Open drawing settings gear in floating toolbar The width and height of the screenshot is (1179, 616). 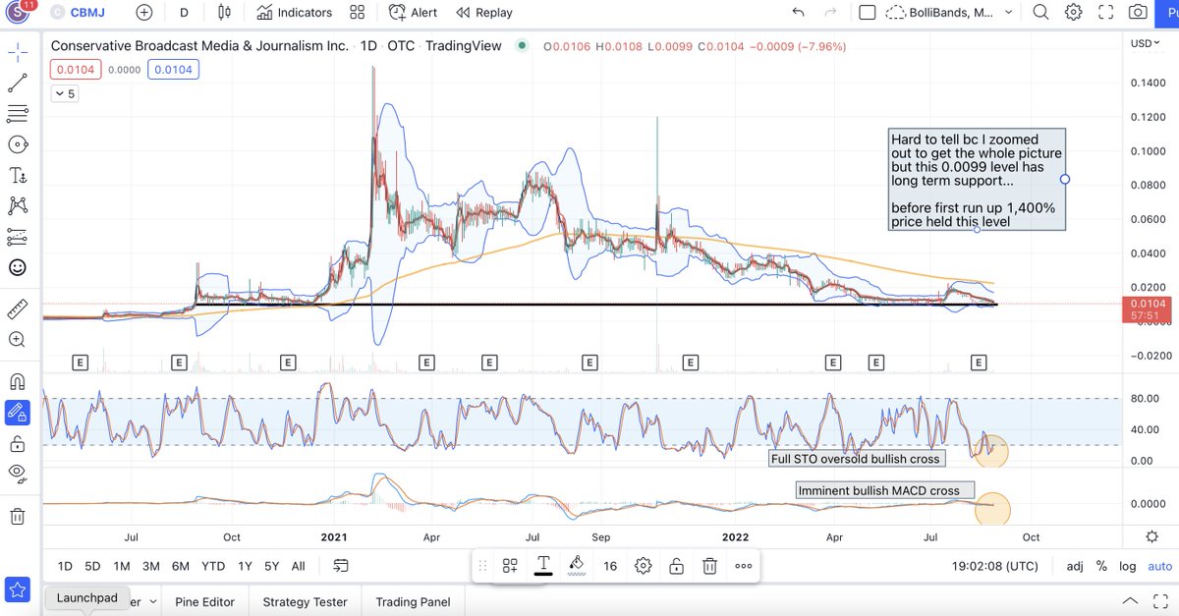point(644,566)
